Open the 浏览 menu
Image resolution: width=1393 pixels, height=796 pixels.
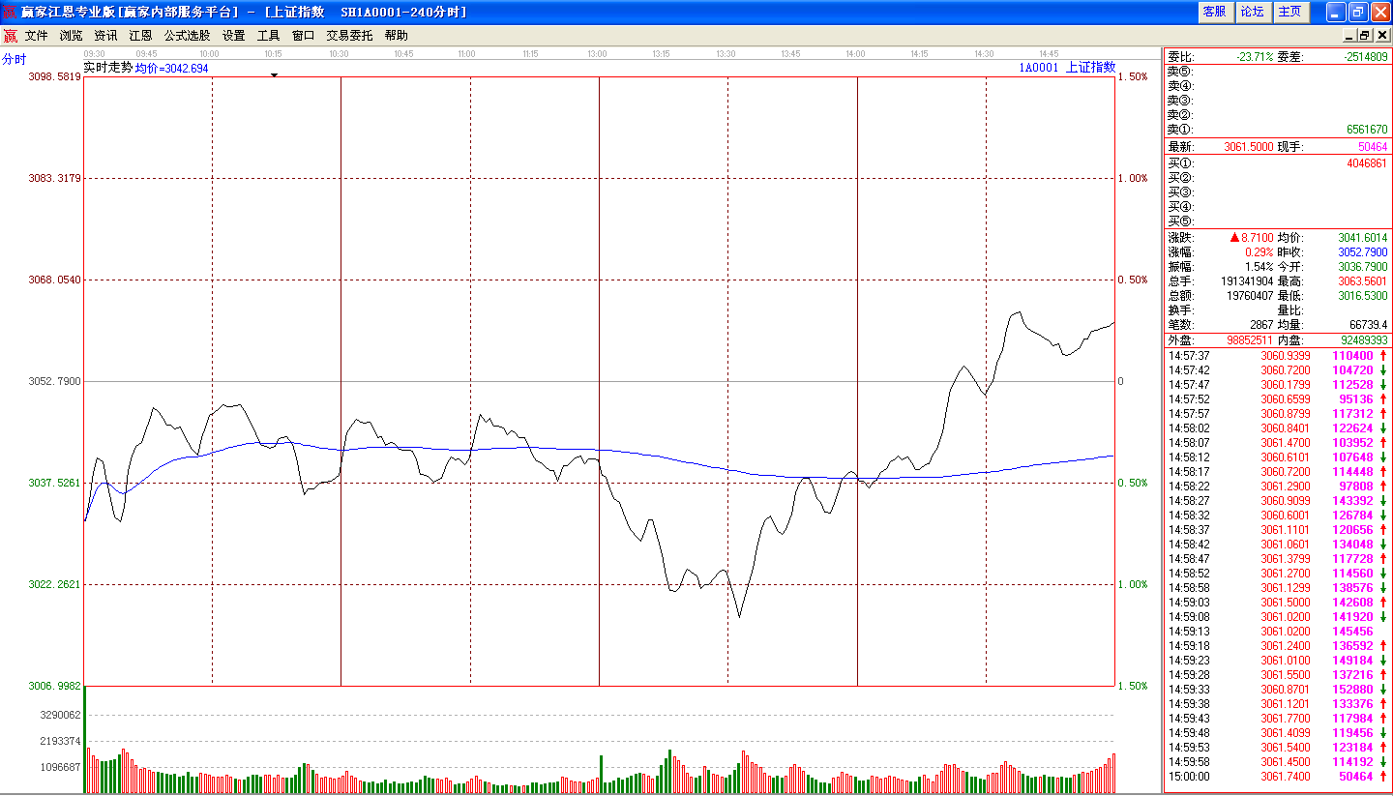(x=71, y=36)
